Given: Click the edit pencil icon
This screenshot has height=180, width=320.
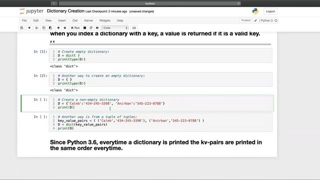Looking at the screenshot, I should pyautogui.click(x=255, y=20).
